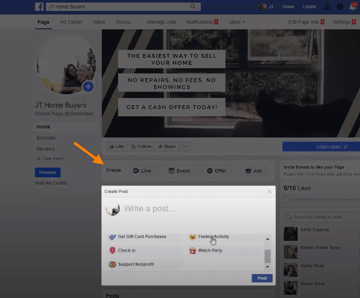Image resolution: width=360 pixels, height=298 pixels.
Task: Click the gift card tag icon
Action: click(x=112, y=237)
